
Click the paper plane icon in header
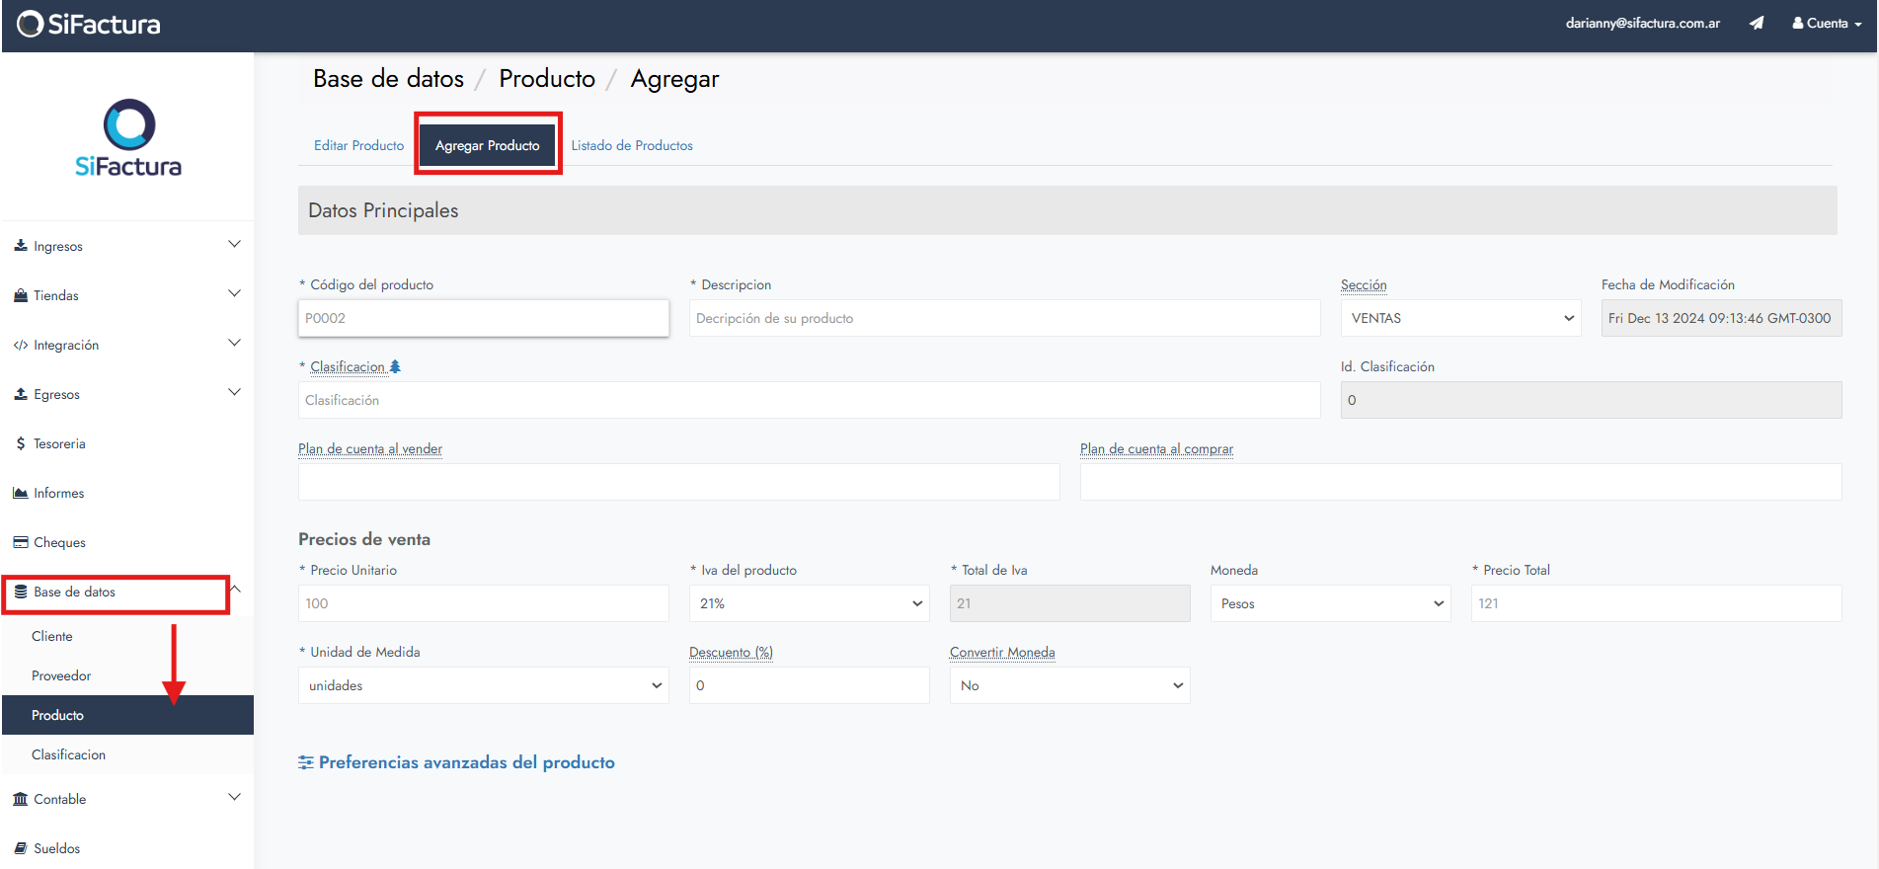(1756, 23)
